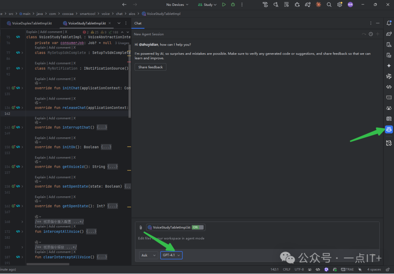Click the purple star icon in the status bar
Viewport: 394px width, 274px height.
click(x=327, y=270)
